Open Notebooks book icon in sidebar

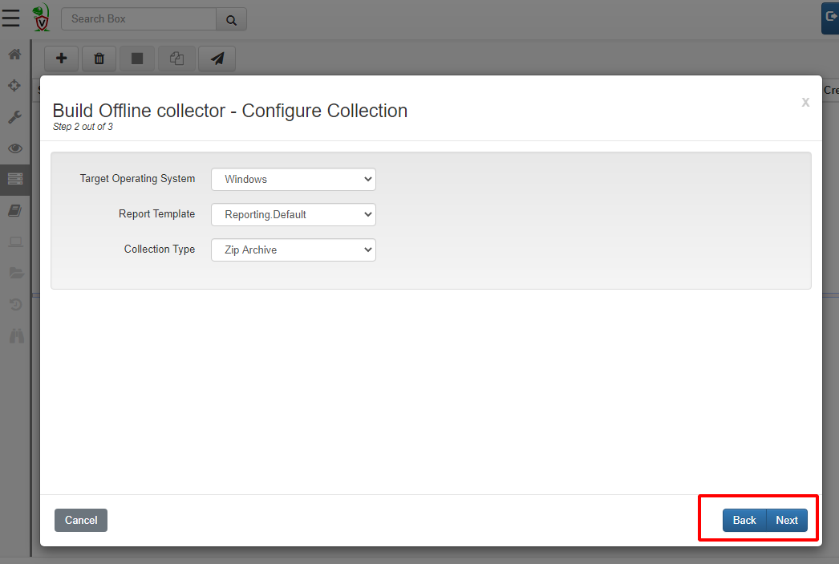(x=14, y=210)
